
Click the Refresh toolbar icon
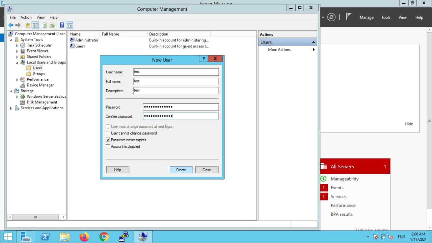tap(45, 25)
